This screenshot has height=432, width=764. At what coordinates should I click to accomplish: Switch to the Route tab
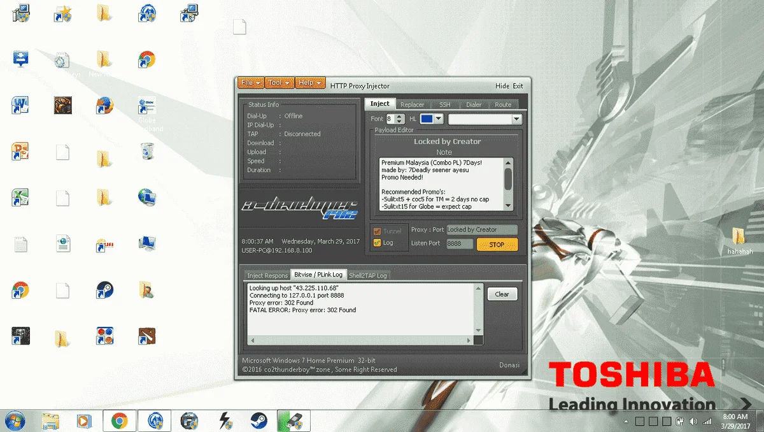point(503,104)
